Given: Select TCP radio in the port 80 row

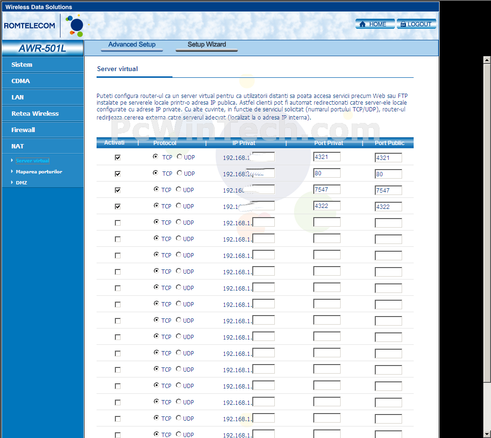Looking at the screenshot, I should tap(155, 172).
